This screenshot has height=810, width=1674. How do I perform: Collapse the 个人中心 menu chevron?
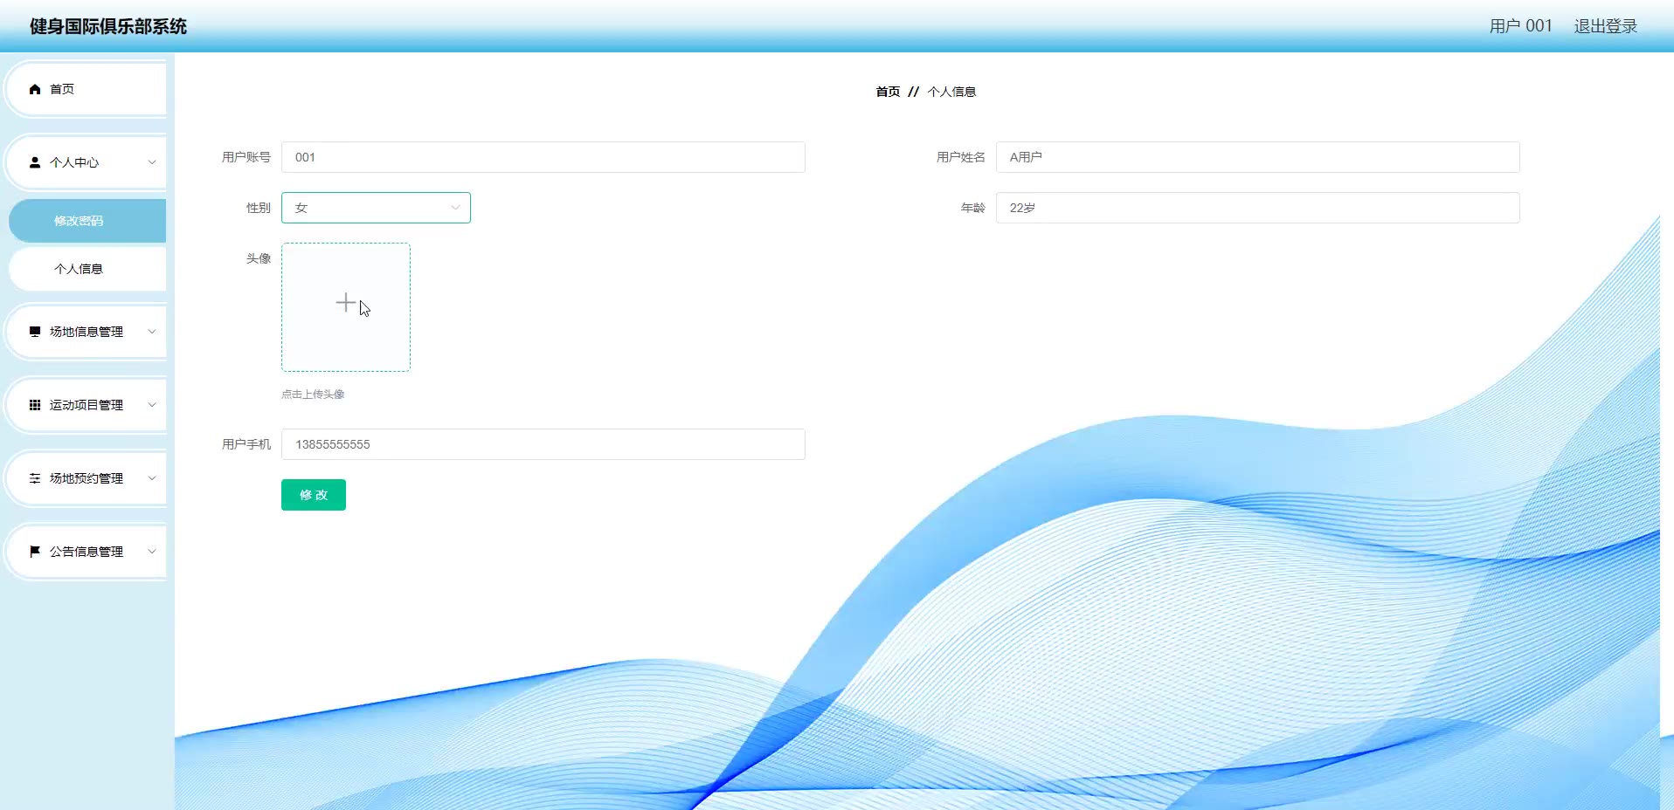(x=152, y=162)
